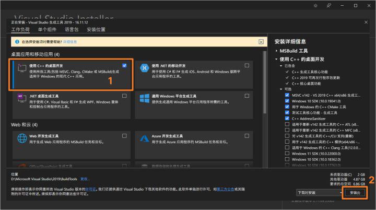Uncheck the C++ AddressSanitizer option

(287, 118)
